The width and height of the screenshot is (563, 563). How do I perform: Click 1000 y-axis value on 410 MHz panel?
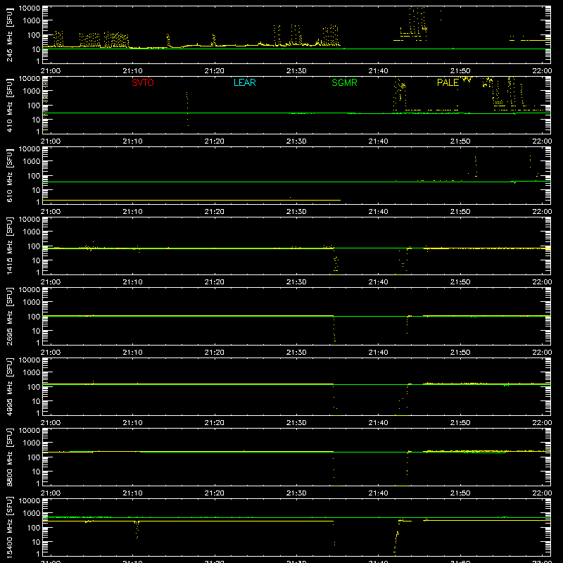tap(32, 91)
